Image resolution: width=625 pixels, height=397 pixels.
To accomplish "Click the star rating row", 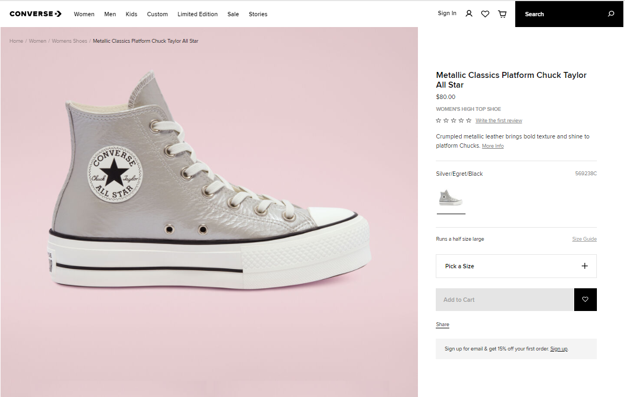I will pyautogui.click(x=454, y=121).
